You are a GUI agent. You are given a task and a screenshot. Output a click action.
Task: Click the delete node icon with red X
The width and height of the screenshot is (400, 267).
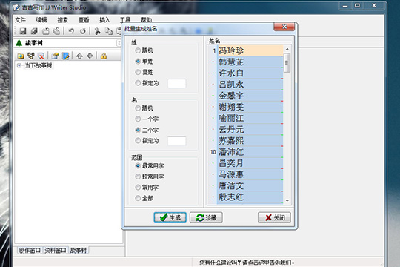[41, 56]
